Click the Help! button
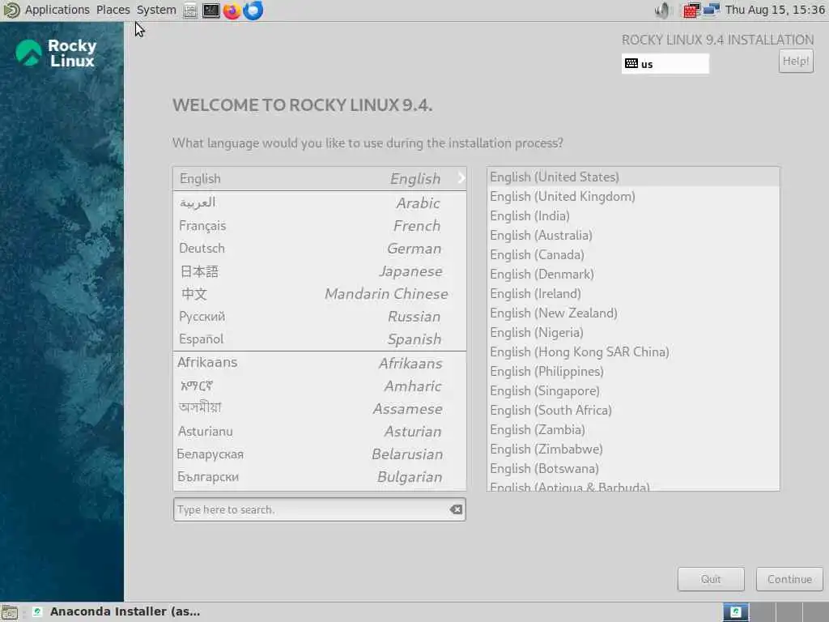Image resolution: width=829 pixels, height=622 pixels. [x=796, y=62]
